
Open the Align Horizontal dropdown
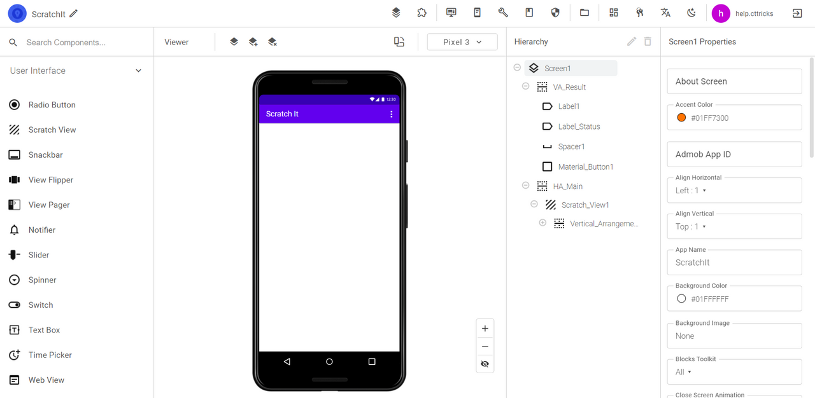coord(734,190)
